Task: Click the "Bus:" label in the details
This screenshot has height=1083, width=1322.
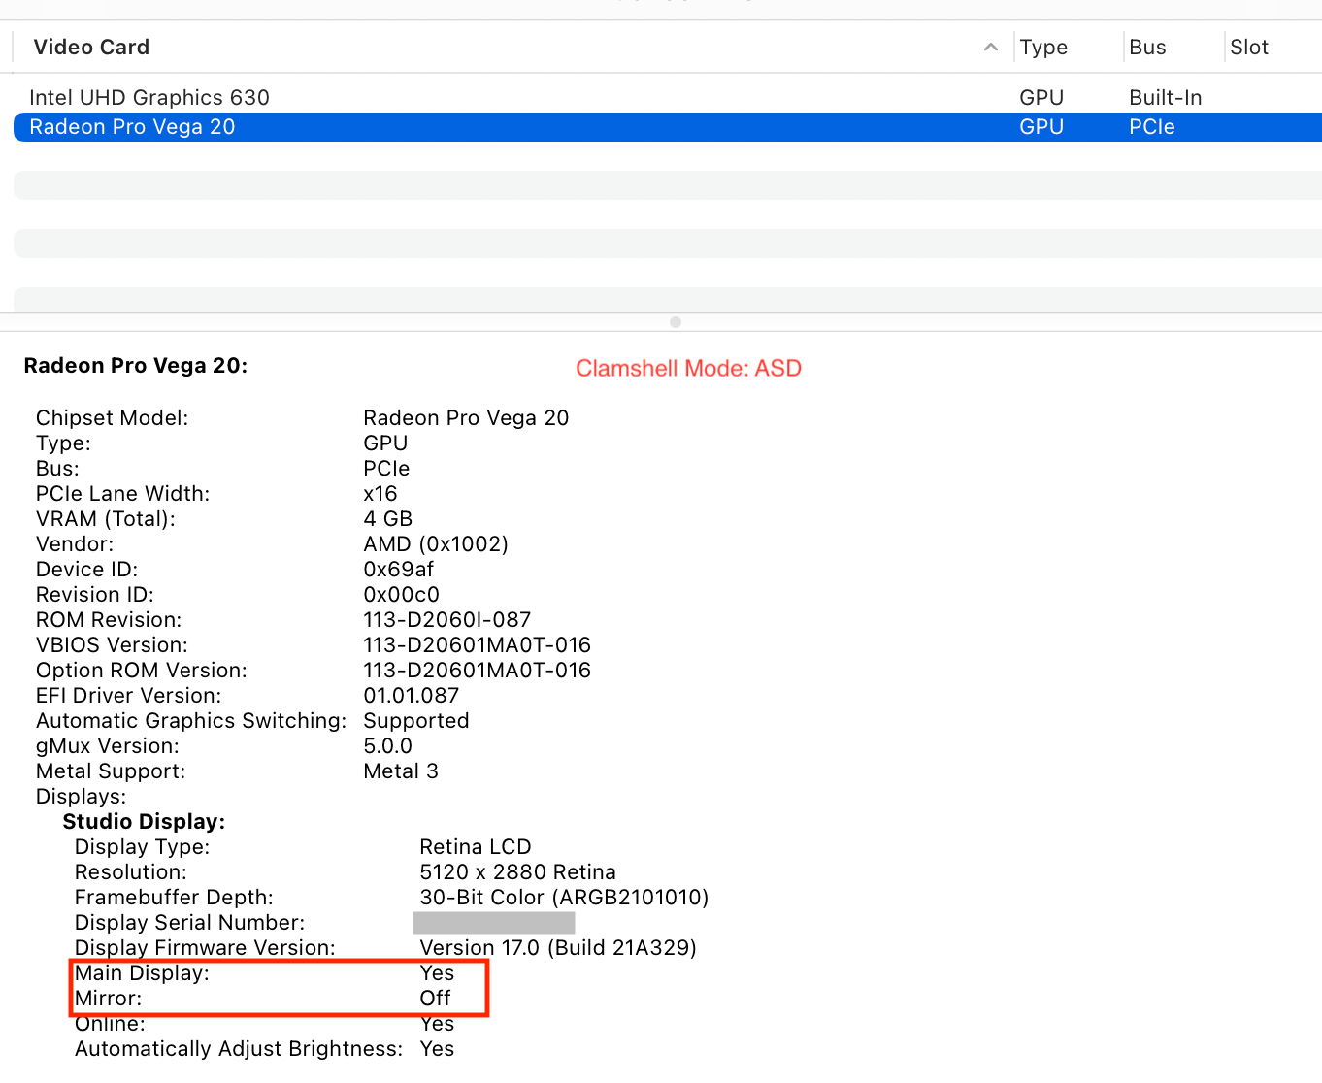Action: (57, 469)
